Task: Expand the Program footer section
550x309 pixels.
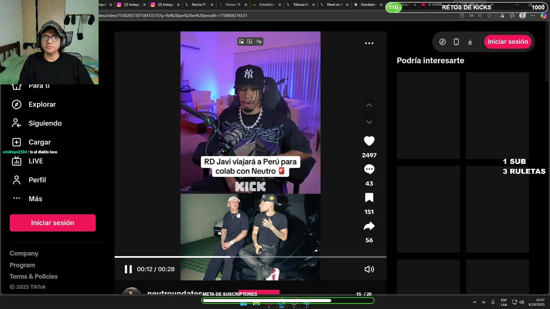Action: [22, 265]
